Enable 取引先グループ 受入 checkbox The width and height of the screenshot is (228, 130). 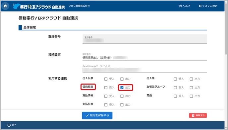coord(175,88)
